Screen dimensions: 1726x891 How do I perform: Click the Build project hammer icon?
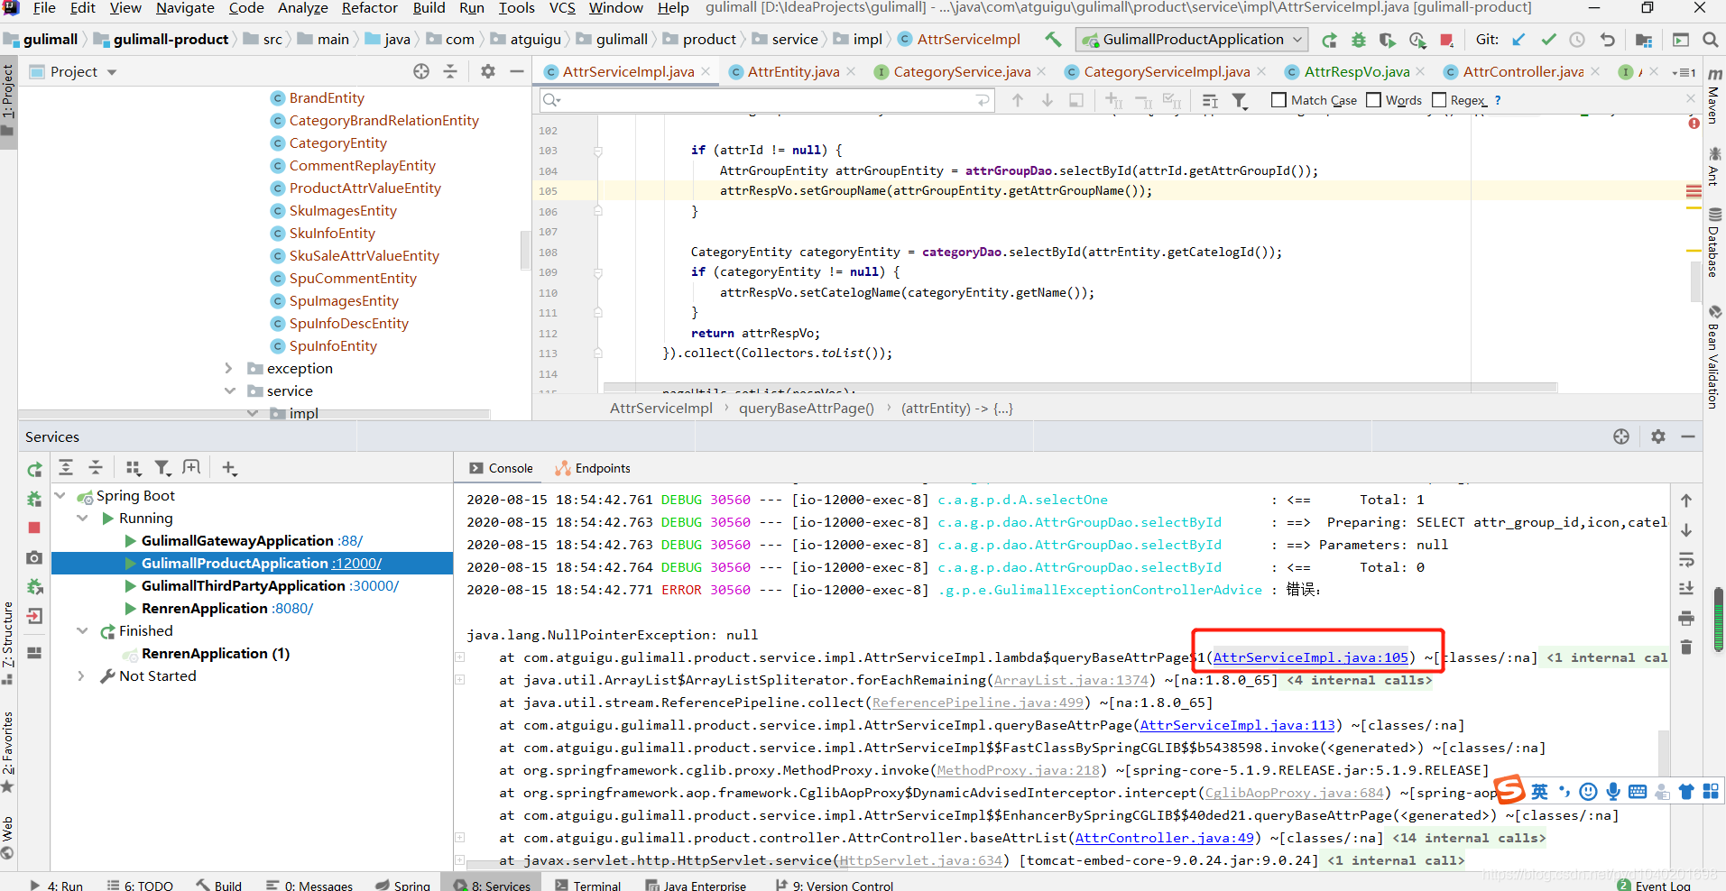pyautogui.click(x=1053, y=40)
